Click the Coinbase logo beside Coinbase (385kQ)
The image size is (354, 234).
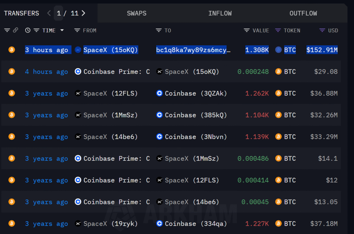(159, 115)
